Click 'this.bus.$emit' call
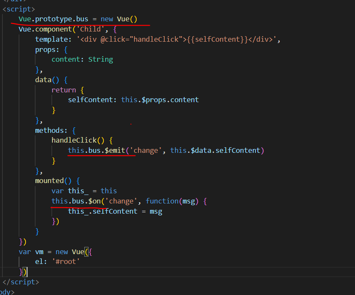Screen dimensions: 355x295 [x=97, y=151]
